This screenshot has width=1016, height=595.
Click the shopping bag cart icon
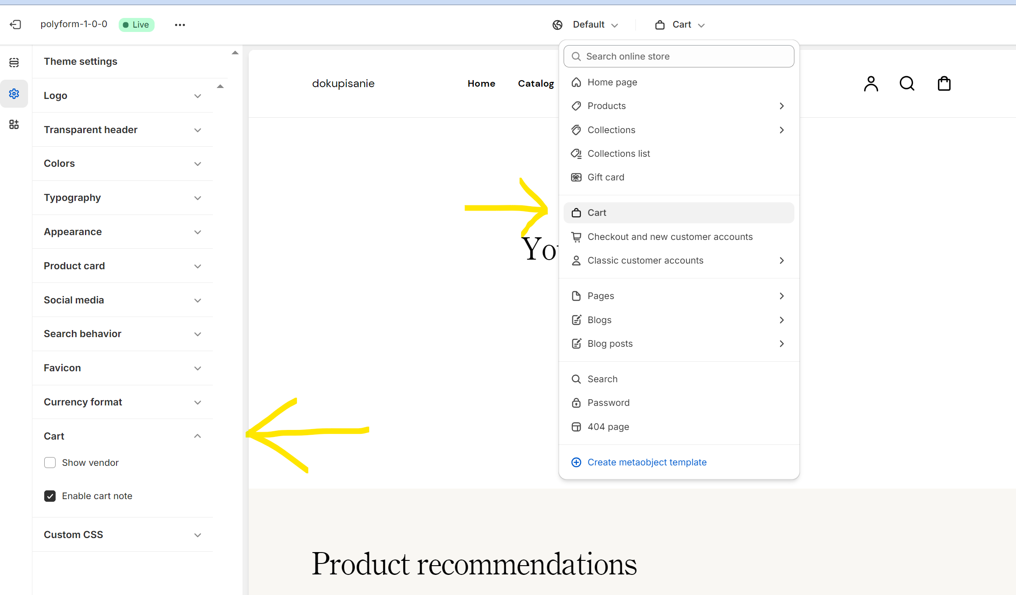(x=944, y=83)
